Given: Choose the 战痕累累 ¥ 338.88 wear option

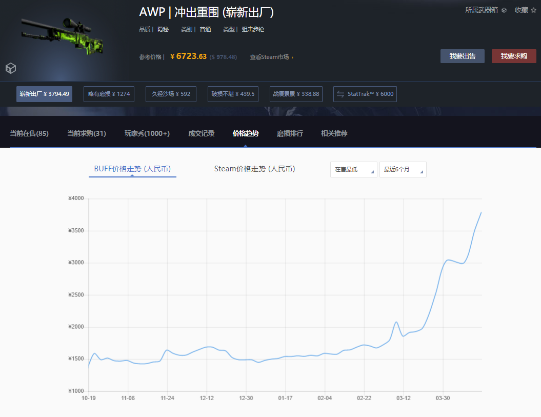Looking at the screenshot, I should [x=296, y=94].
